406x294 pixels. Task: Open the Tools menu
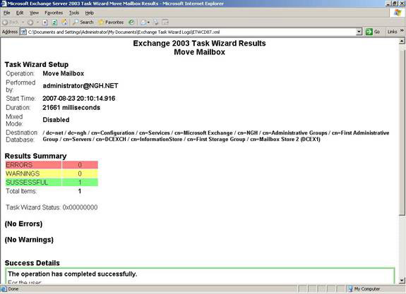click(x=74, y=13)
